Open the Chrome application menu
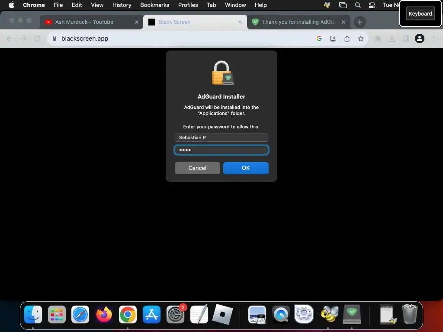The image size is (443, 332). click(34, 5)
